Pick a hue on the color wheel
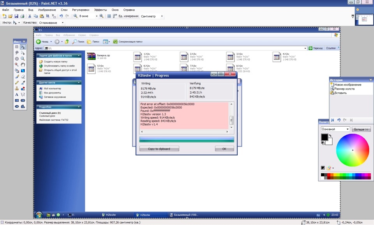374x225 pixels. coord(353,150)
